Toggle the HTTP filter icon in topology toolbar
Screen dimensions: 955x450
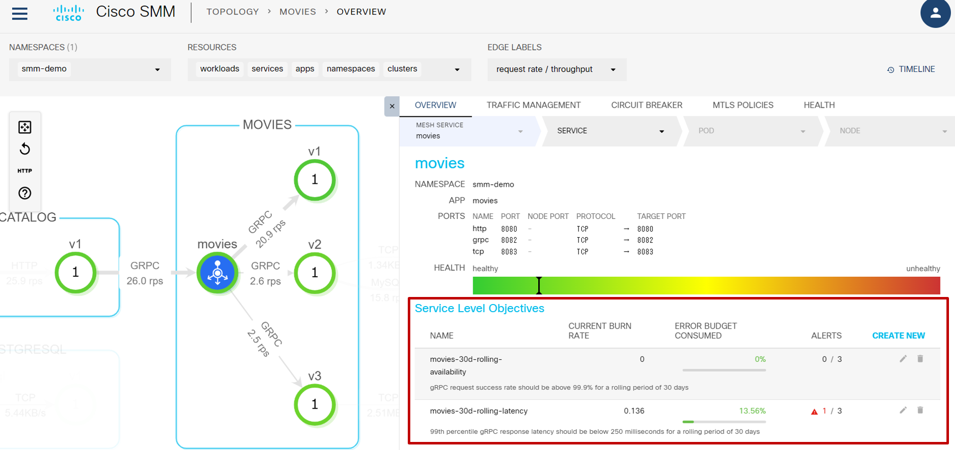25,171
